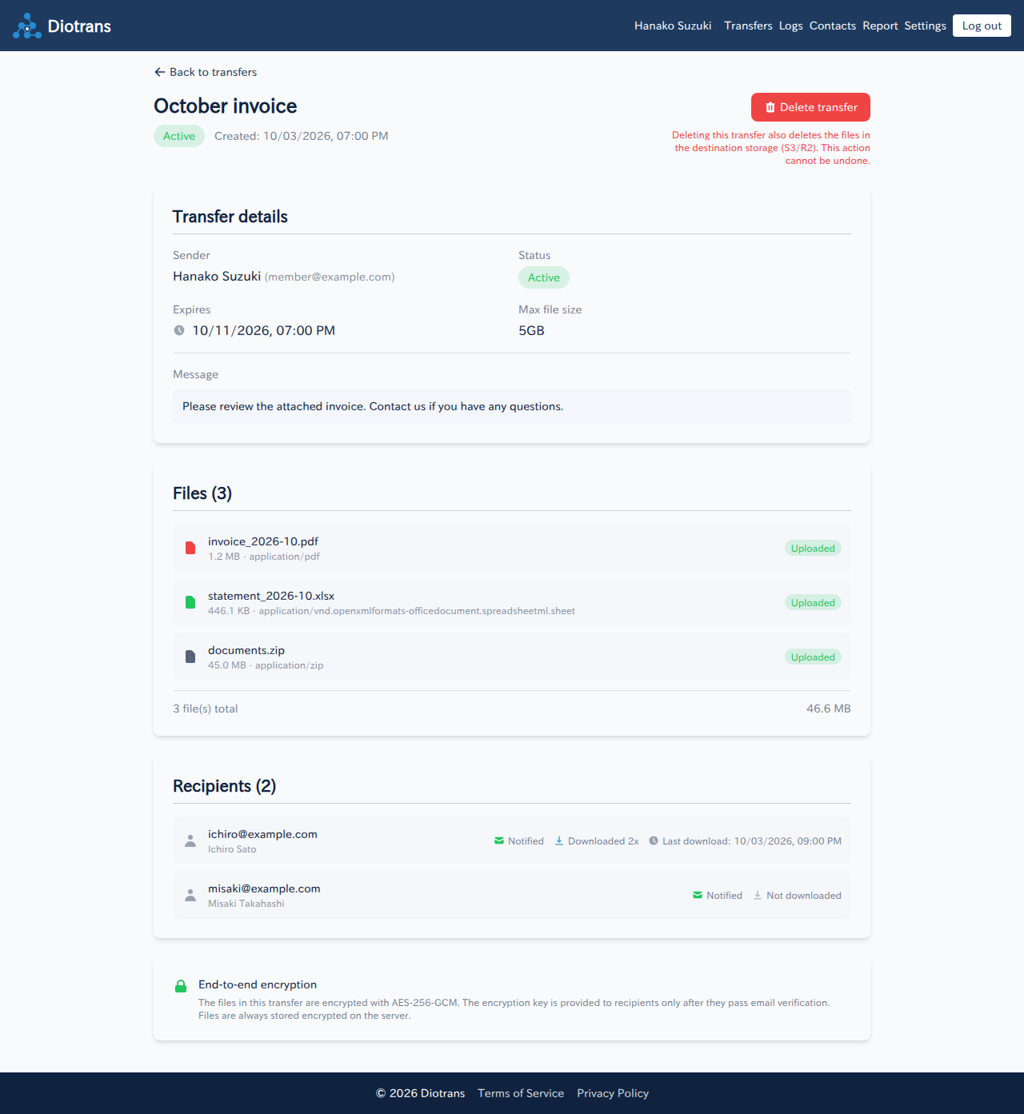The width and height of the screenshot is (1024, 1114).
Task: Click the gray documents.zip file icon
Action: [190, 657]
